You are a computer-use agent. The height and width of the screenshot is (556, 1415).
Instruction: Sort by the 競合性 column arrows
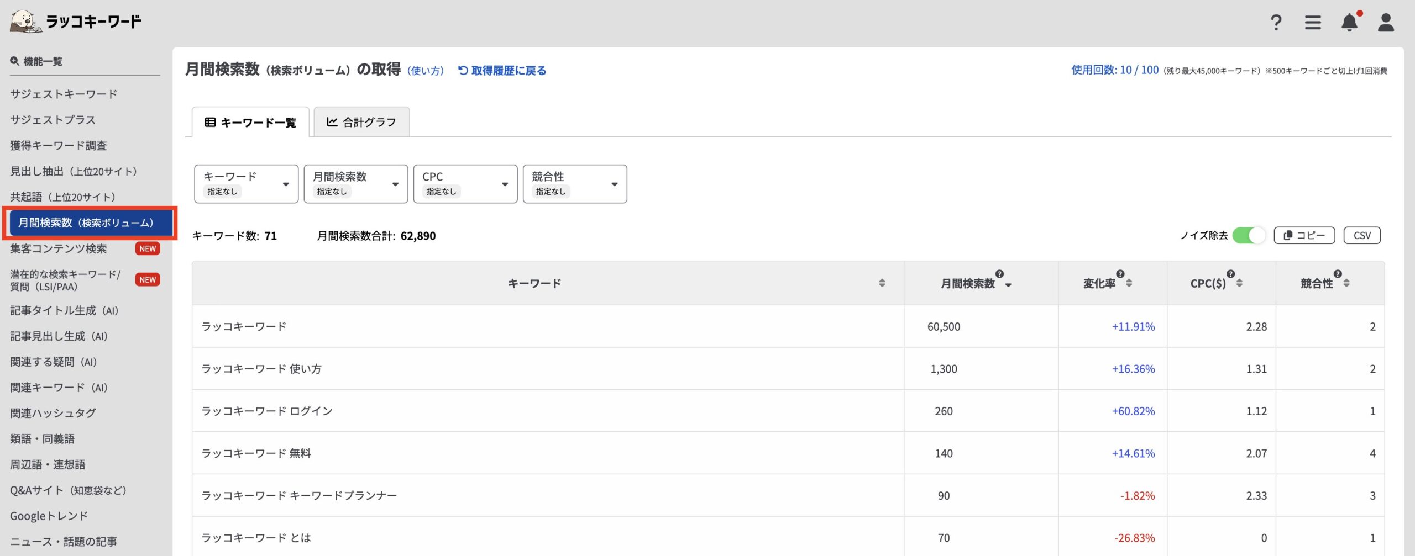click(x=1346, y=283)
